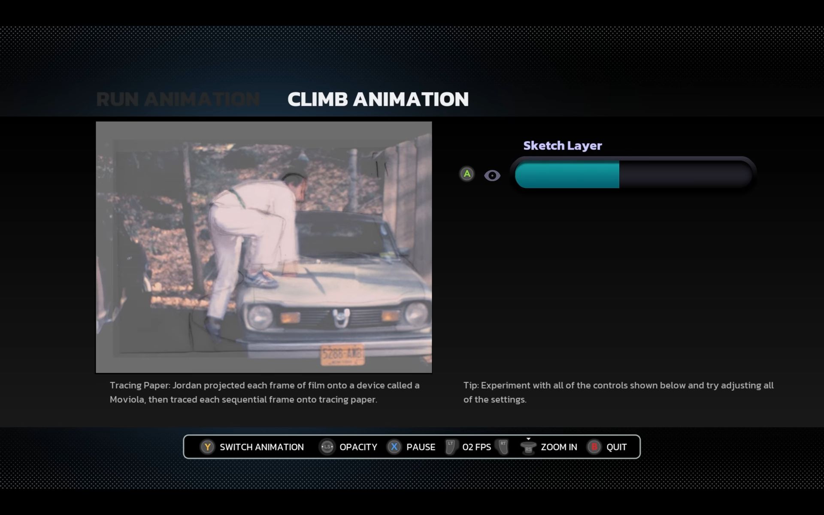Image resolution: width=824 pixels, height=515 pixels.
Task: Click the empty part of the opacity bar
Action: click(685, 175)
